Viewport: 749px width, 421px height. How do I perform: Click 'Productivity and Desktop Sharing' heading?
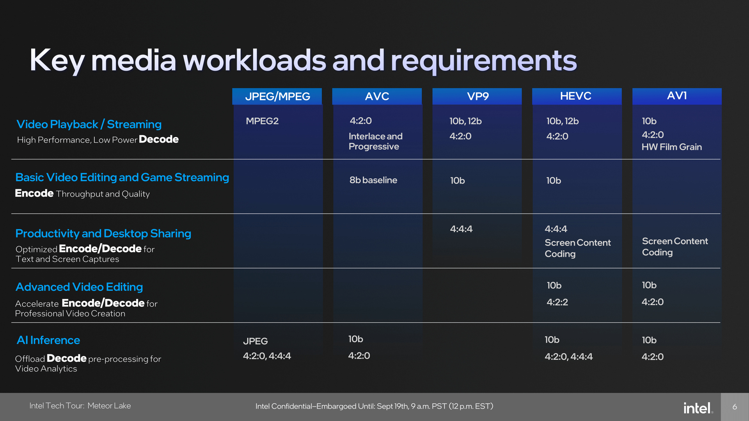(x=103, y=233)
